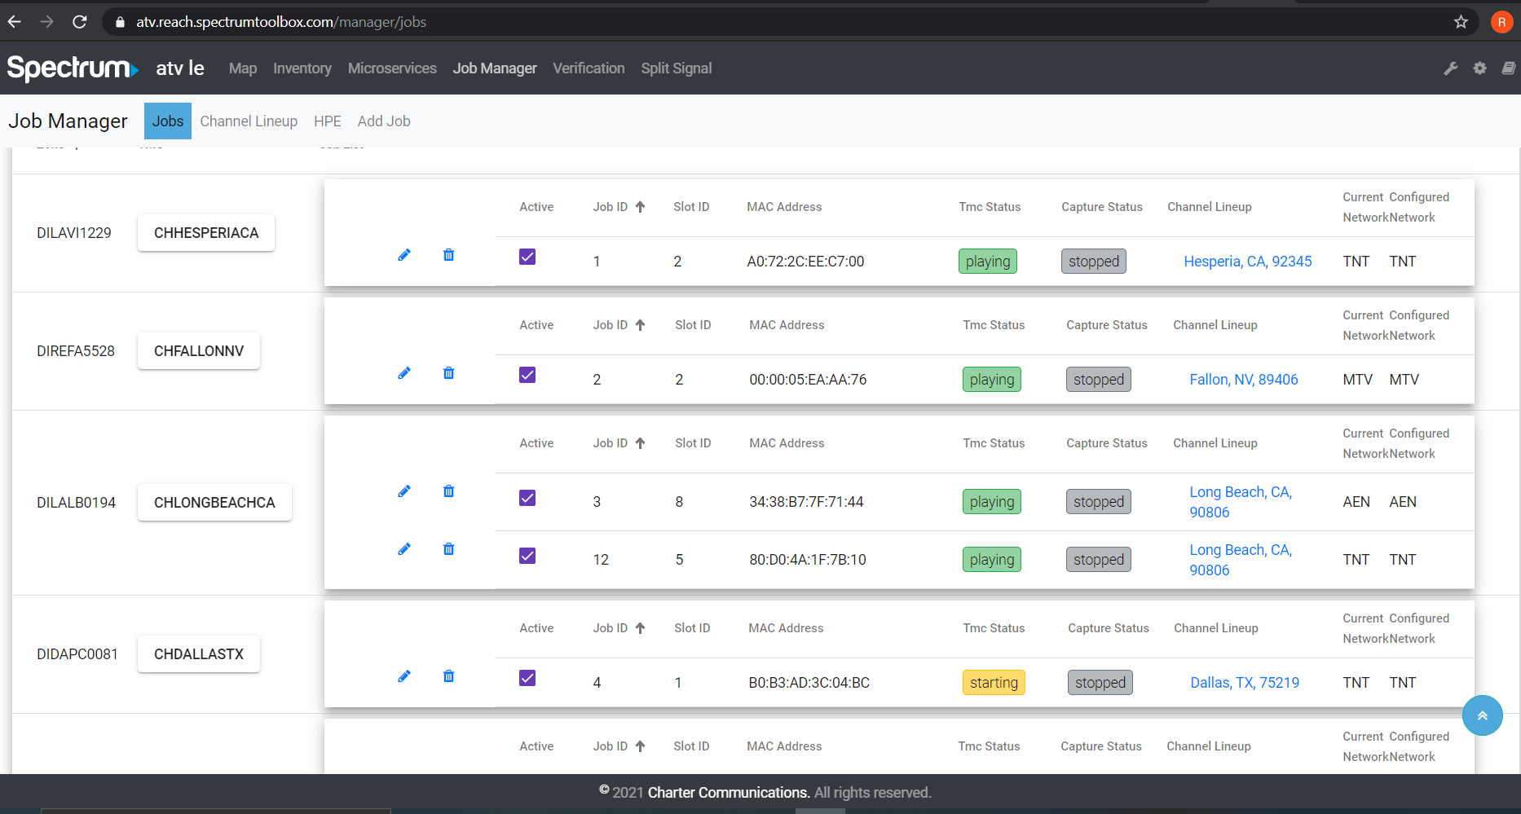Open Fallon, NV, 89406 channel lineup link
Image resolution: width=1521 pixels, height=814 pixels.
pos(1244,380)
